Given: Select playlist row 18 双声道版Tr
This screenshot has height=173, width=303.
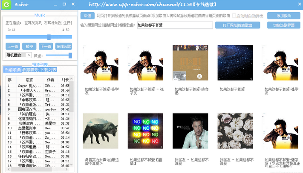Looking at the screenshot, I should 38,165.
